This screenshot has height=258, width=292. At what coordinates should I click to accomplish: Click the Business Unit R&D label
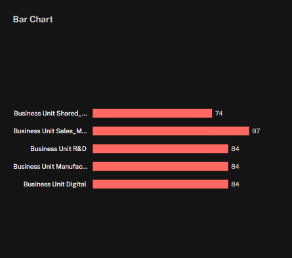click(x=58, y=149)
